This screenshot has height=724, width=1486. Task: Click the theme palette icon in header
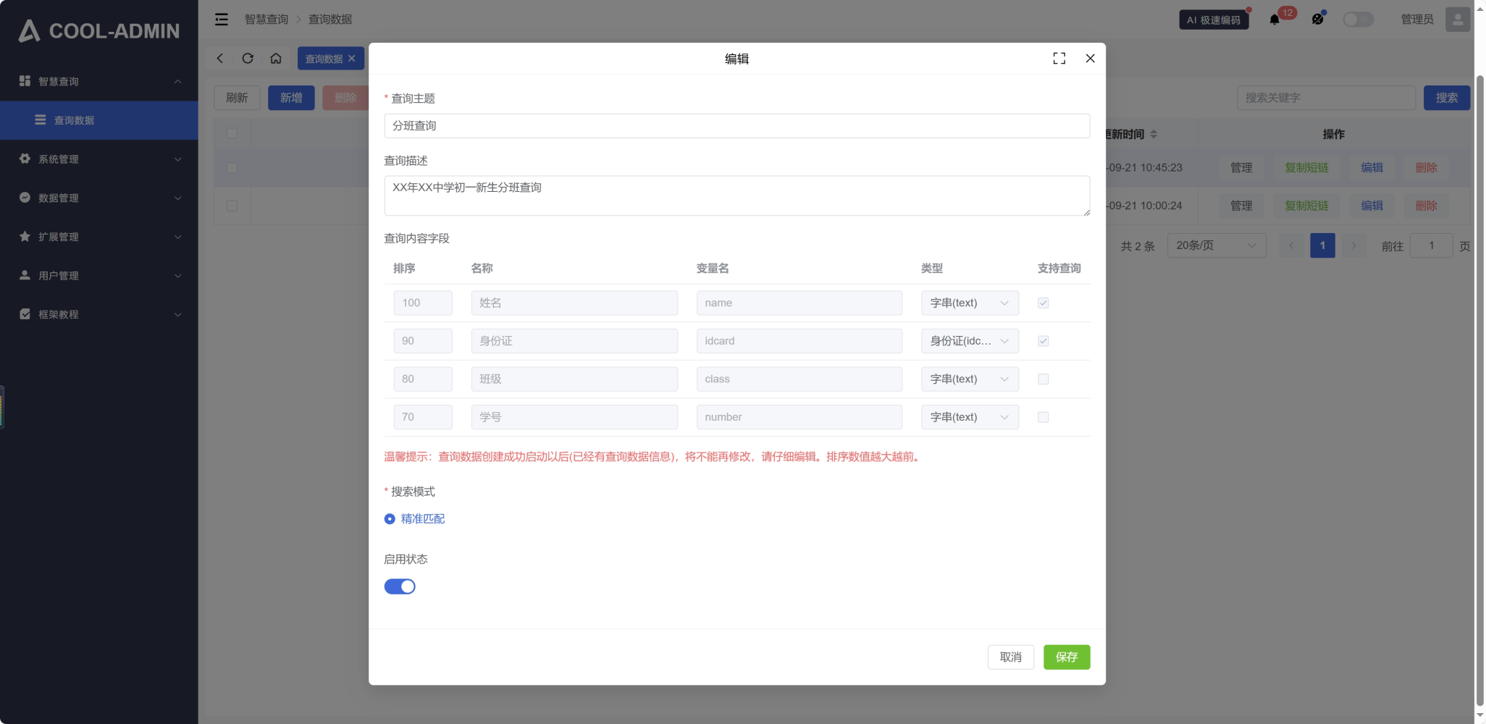tap(1317, 20)
